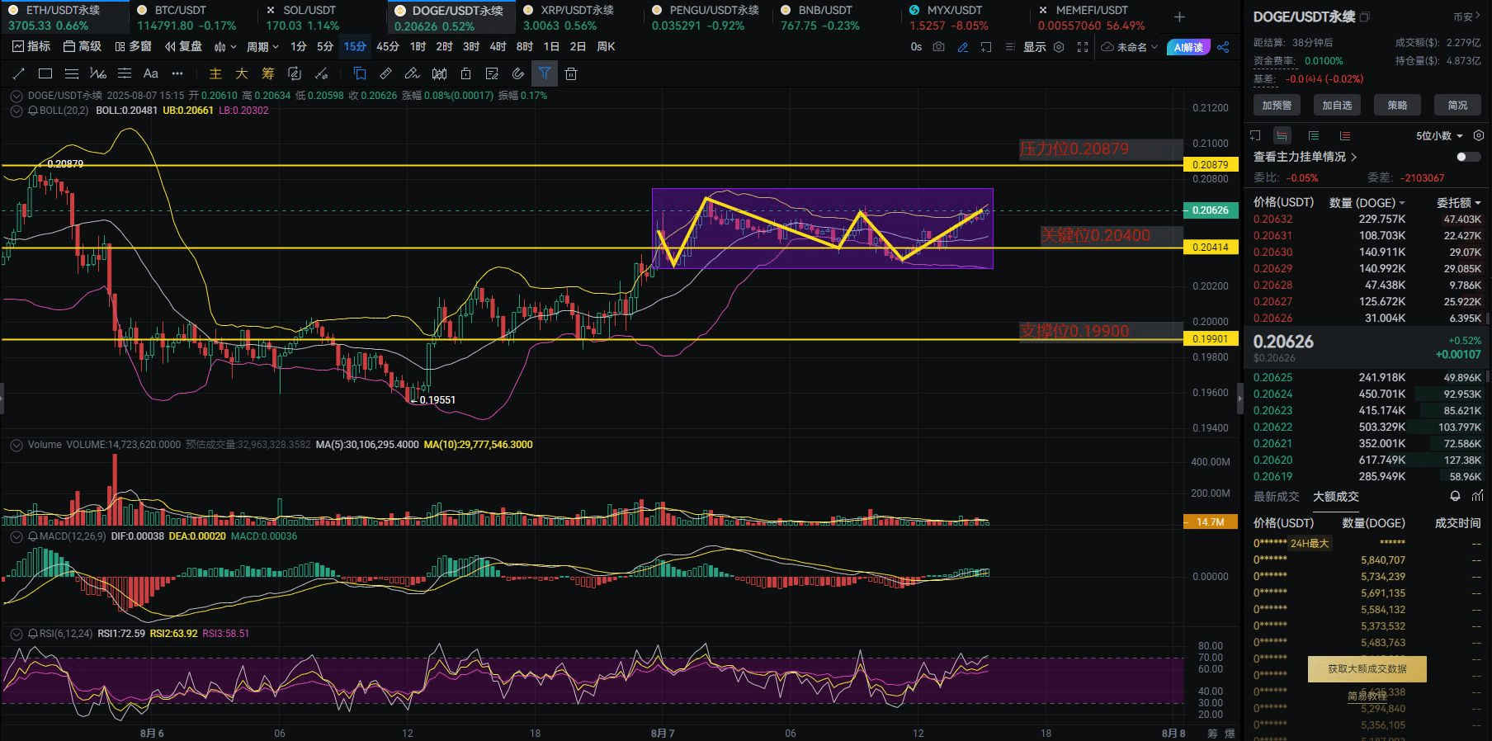This screenshot has height=741, width=1492.
Task: Select the brush drawing tool
Action: pos(413,74)
